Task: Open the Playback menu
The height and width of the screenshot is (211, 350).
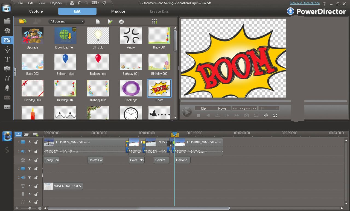Action: pyautogui.click(x=56, y=3)
